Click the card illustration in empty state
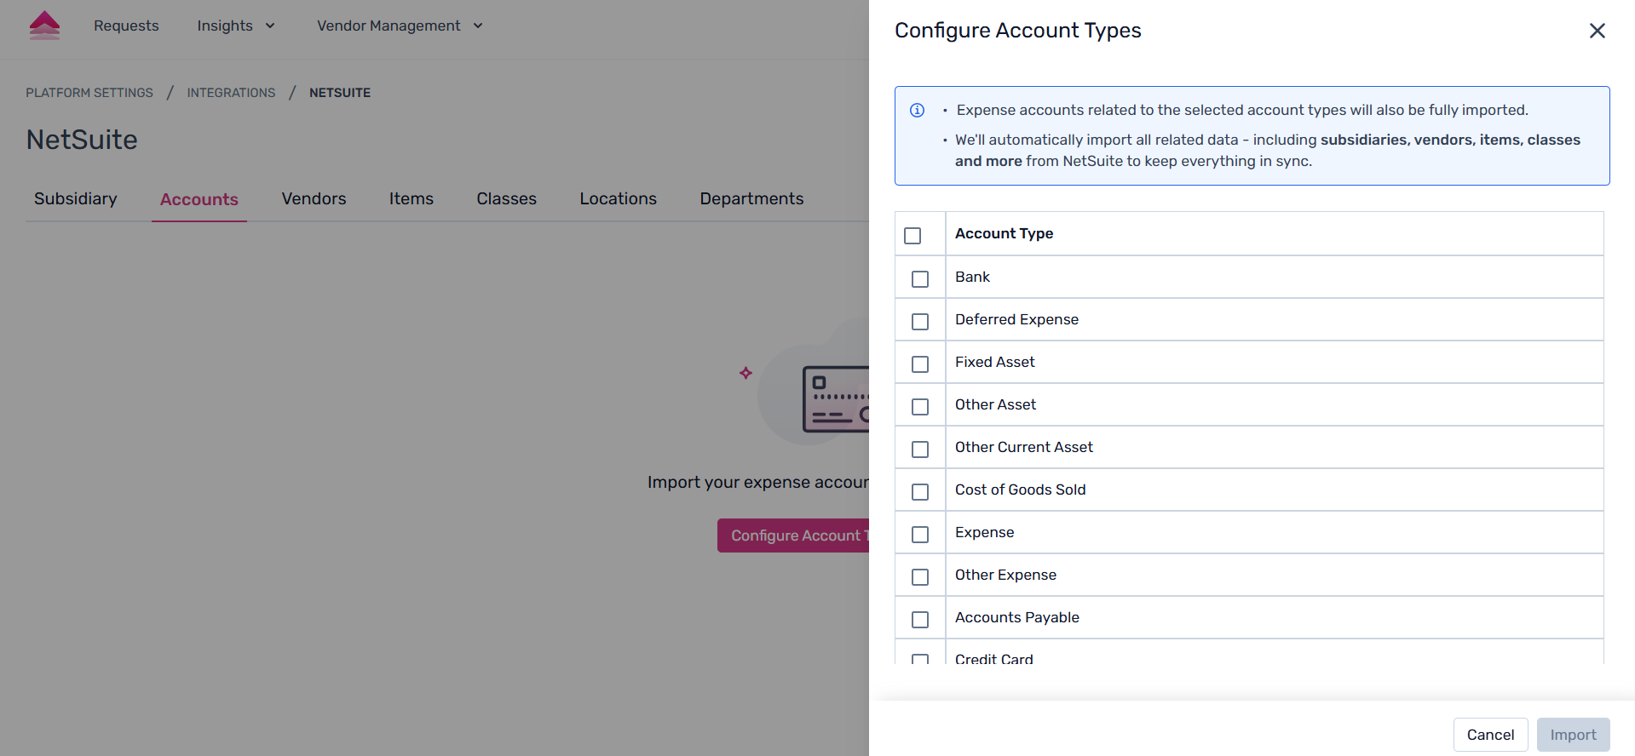This screenshot has width=1635, height=756. click(x=835, y=398)
